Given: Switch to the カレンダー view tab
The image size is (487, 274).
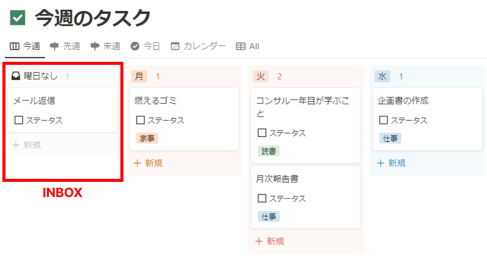Looking at the screenshot, I should click(x=204, y=46).
